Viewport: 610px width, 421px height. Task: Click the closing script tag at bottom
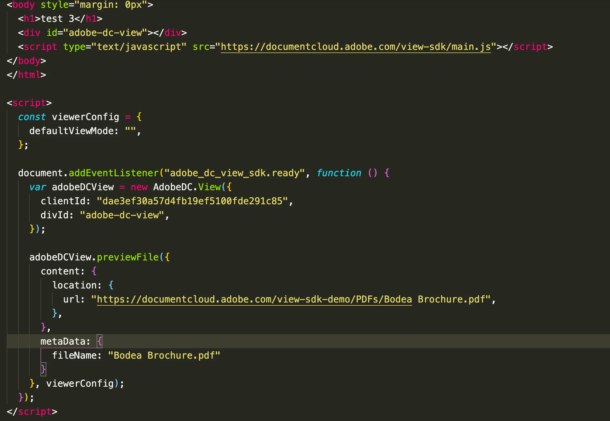point(32,411)
